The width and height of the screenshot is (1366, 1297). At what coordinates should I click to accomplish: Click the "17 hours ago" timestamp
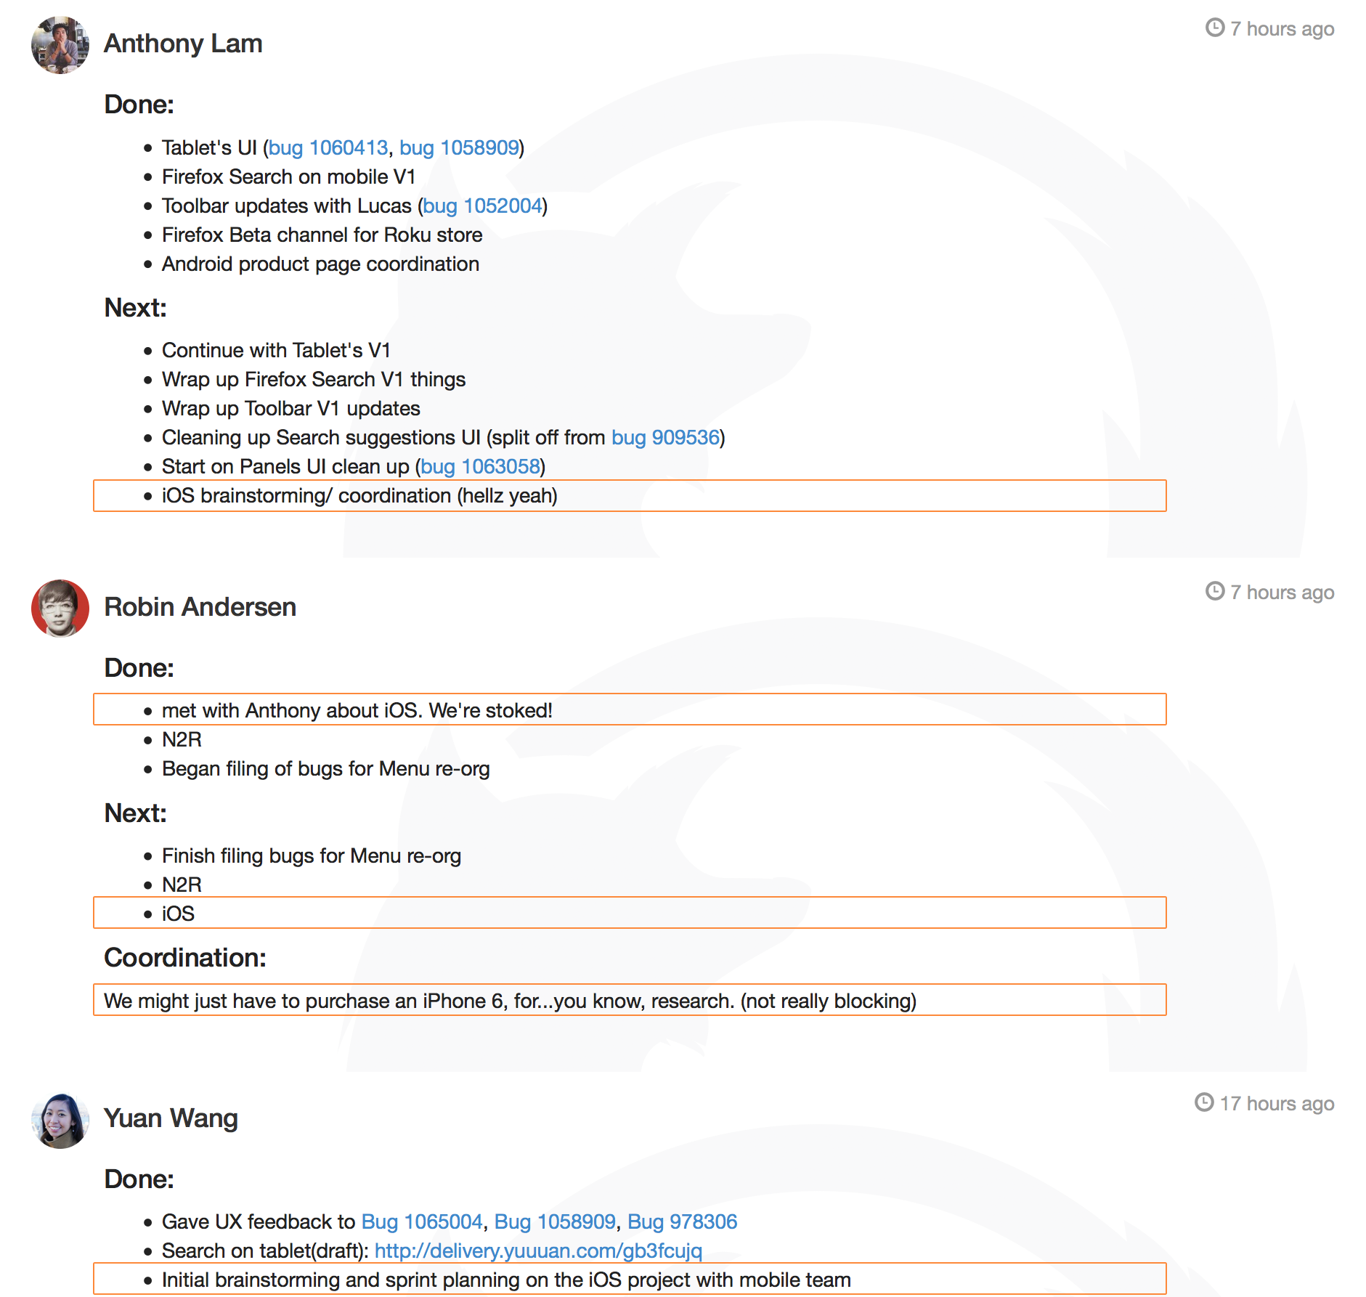point(1277,1103)
